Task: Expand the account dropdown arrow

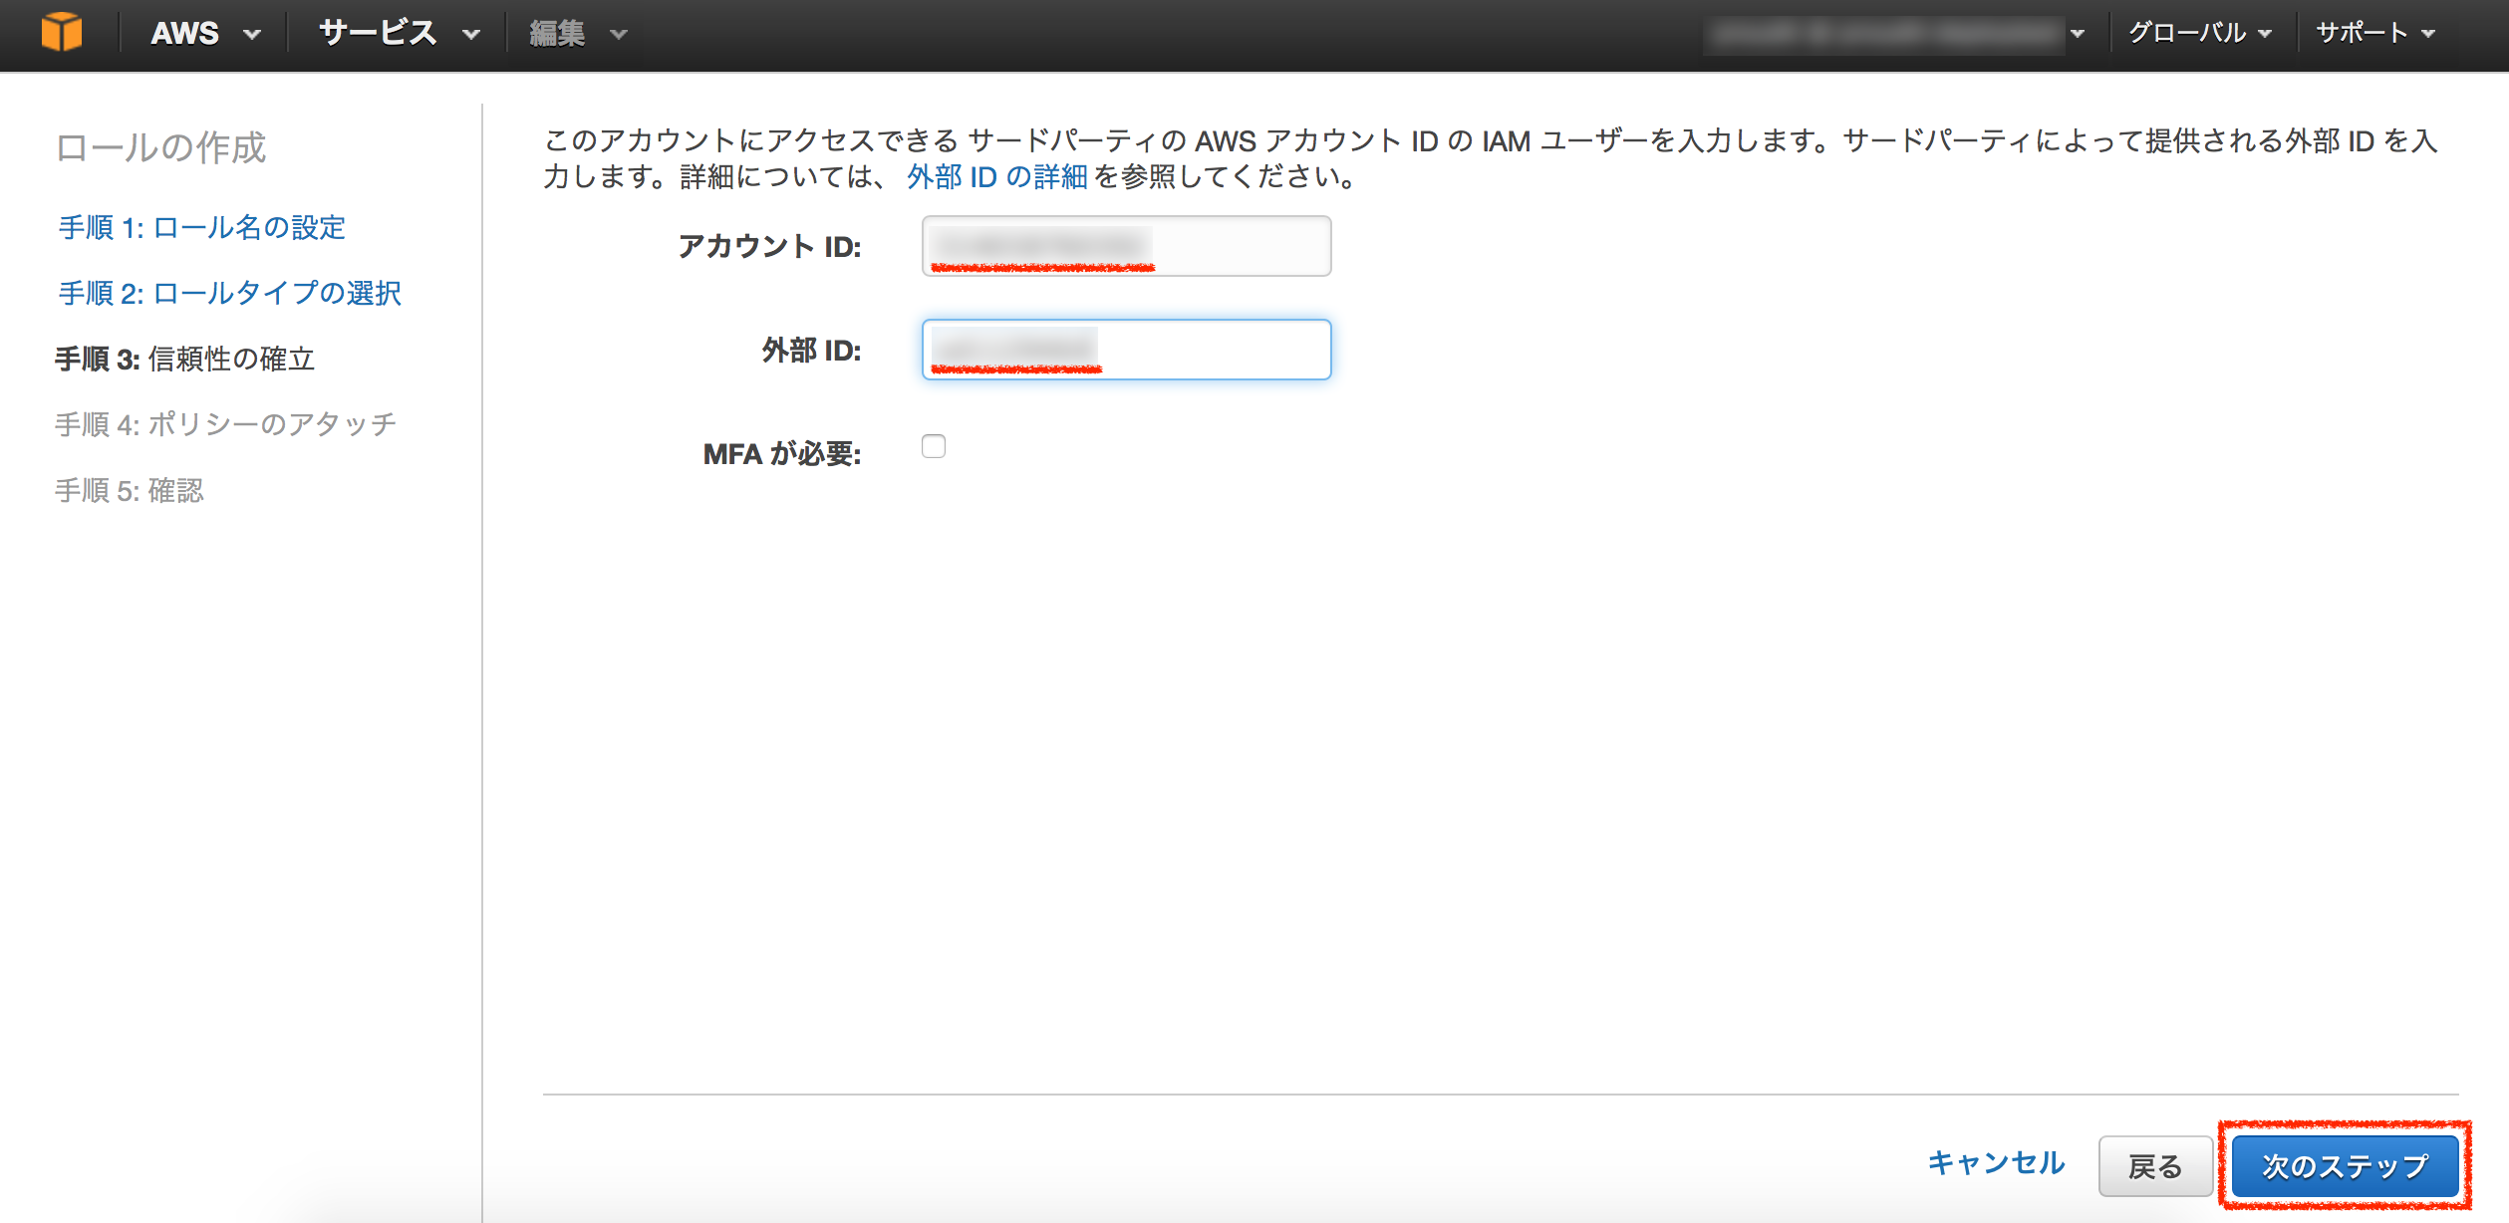Action: pyautogui.click(x=2079, y=35)
